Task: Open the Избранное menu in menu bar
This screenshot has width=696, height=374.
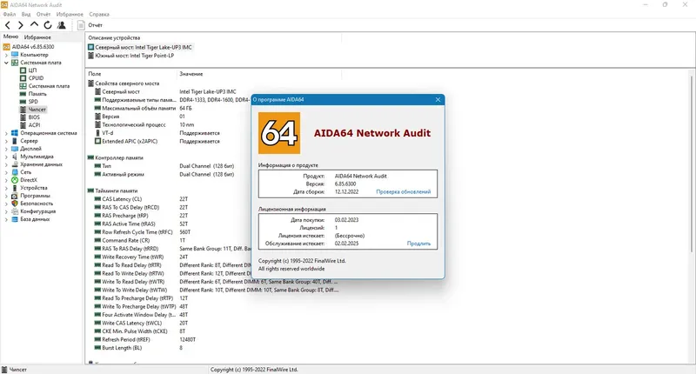Action: point(70,14)
